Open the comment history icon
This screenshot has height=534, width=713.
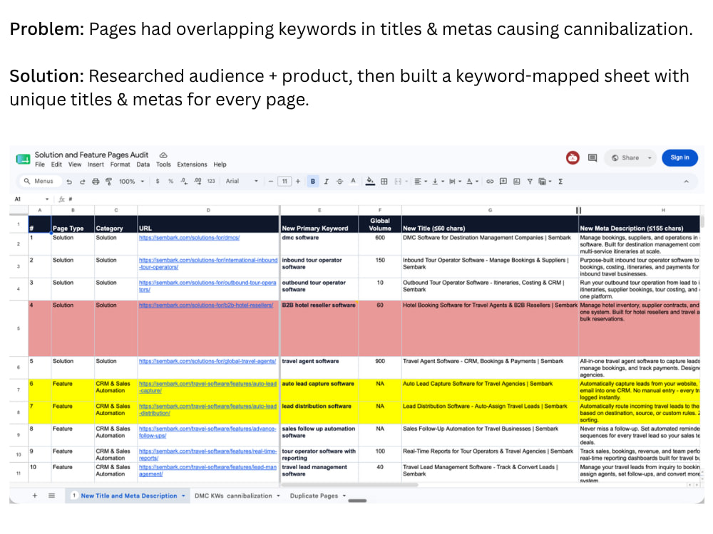point(592,157)
